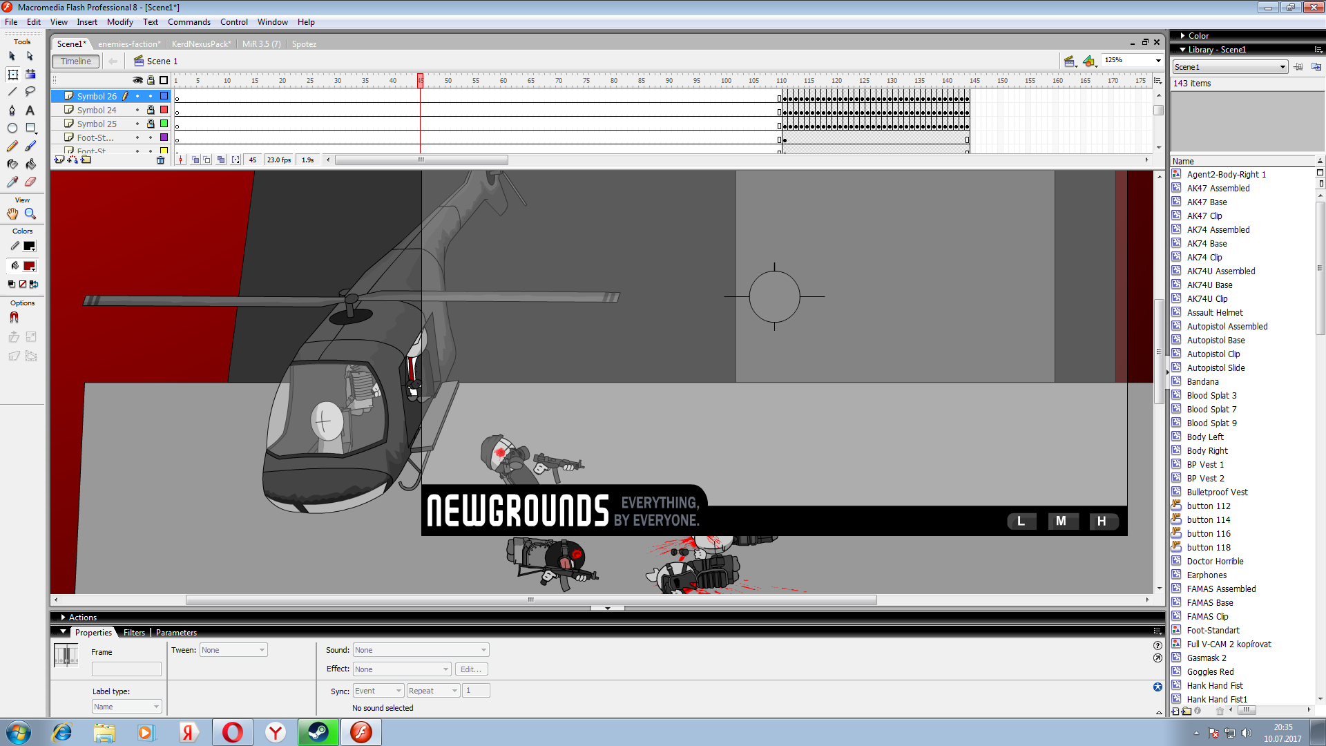The width and height of the screenshot is (1326, 746).
Task: Toggle outlines for all layers
Action: point(164,80)
